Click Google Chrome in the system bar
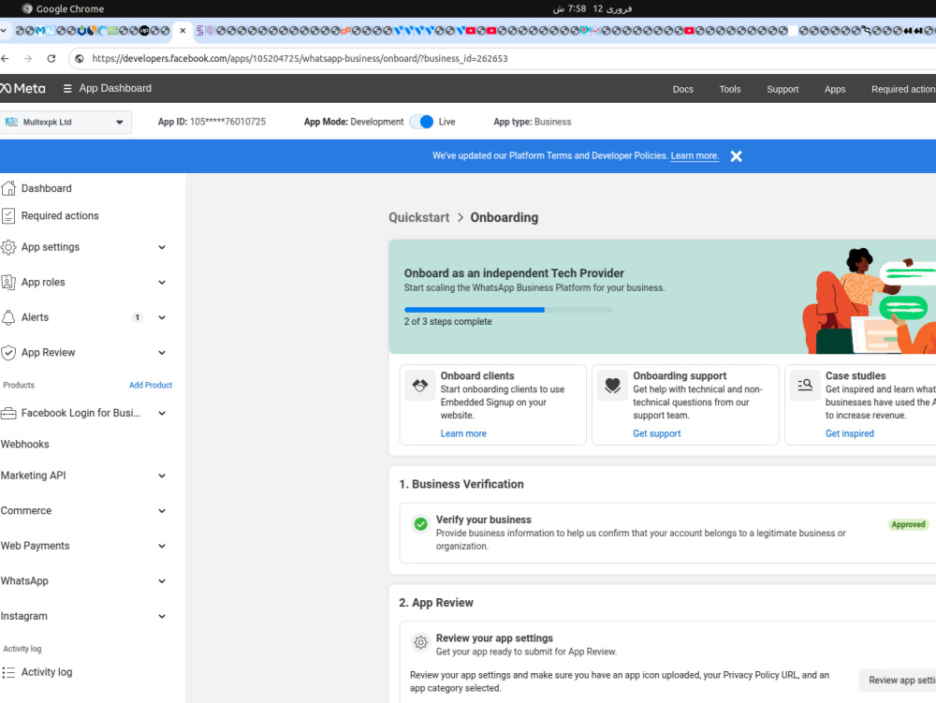 tap(63, 8)
